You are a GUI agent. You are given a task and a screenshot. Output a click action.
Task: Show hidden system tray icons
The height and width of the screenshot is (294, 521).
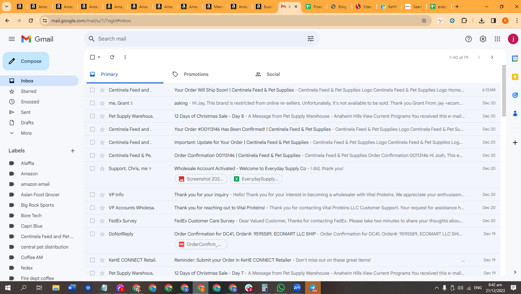436,288
